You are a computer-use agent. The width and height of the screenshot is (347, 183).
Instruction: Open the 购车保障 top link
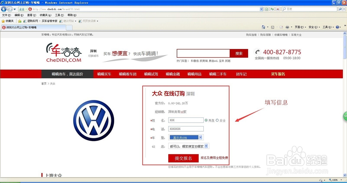(265, 35)
